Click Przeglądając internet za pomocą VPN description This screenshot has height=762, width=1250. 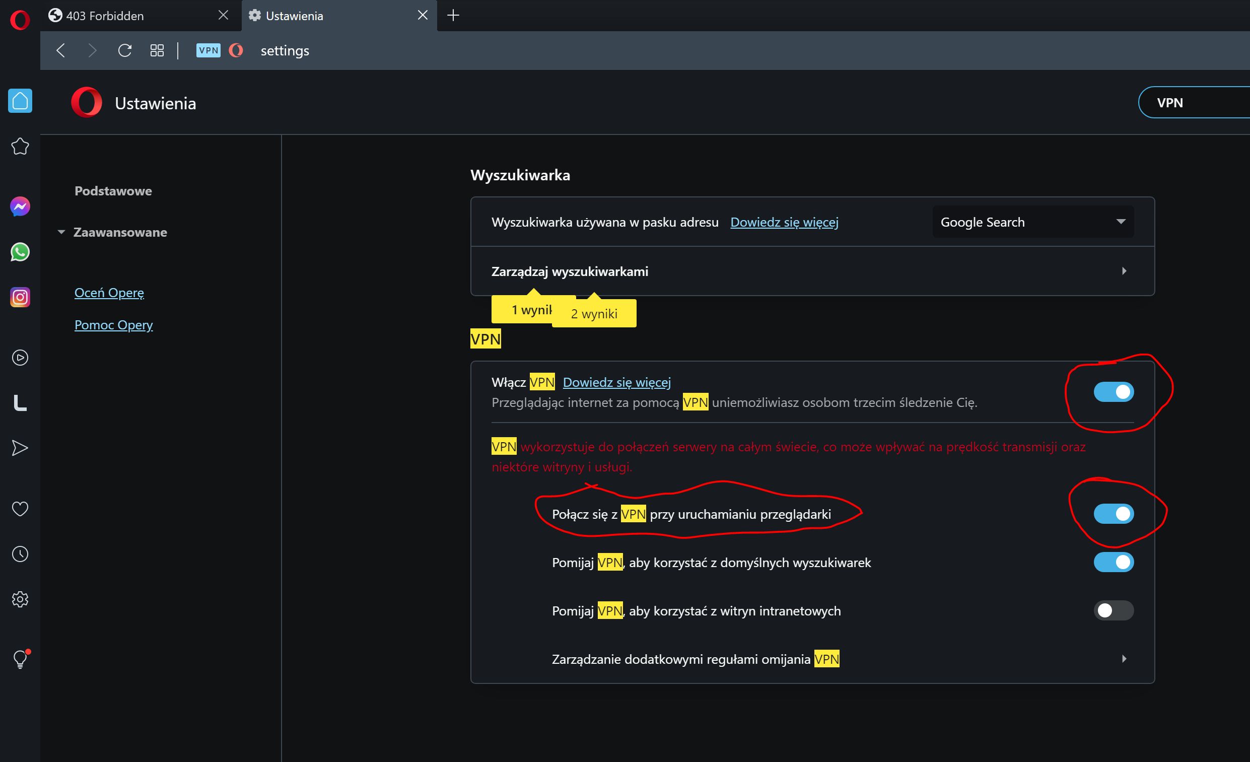(734, 402)
